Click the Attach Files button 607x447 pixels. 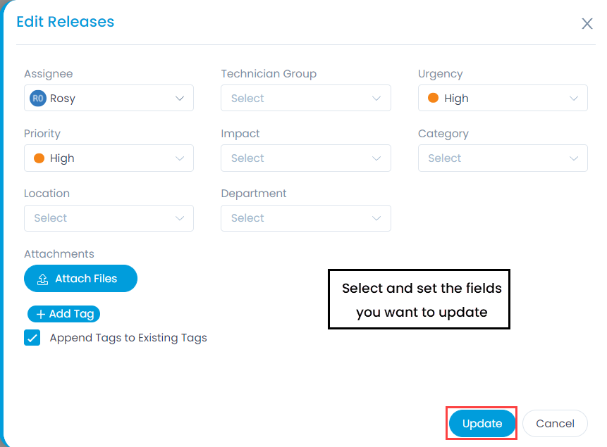(80, 279)
